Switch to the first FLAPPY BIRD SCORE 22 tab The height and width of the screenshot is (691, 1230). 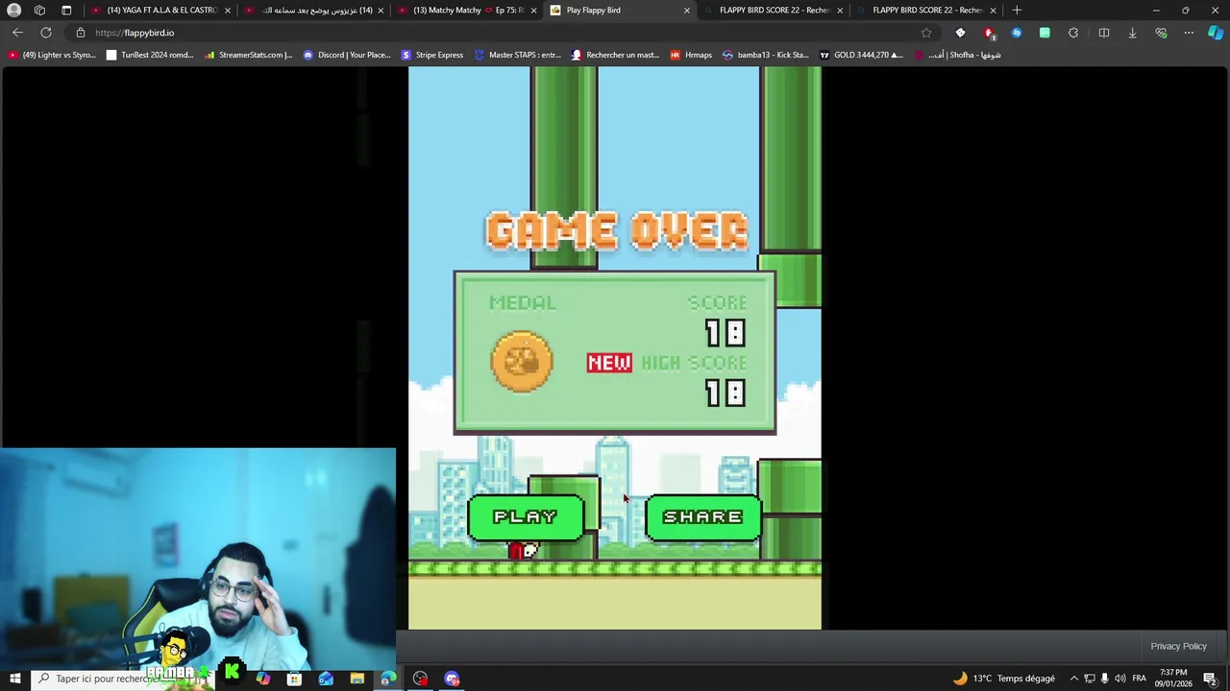(x=774, y=10)
